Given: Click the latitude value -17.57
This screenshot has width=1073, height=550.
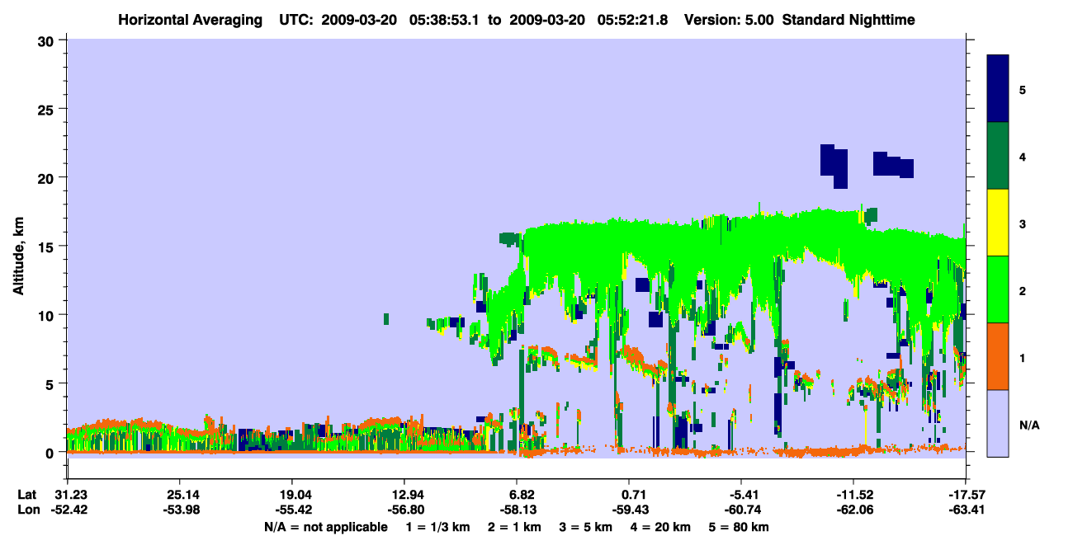Looking at the screenshot, I should tap(966, 495).
